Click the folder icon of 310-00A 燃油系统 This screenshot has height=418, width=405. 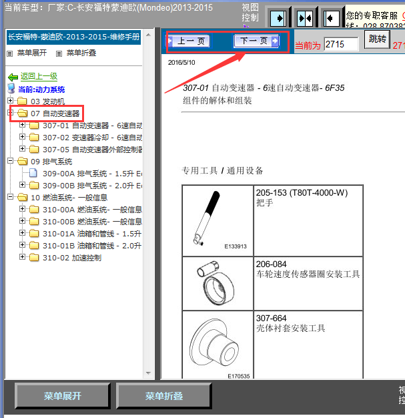pyautogui.click(x=34, y=209)
